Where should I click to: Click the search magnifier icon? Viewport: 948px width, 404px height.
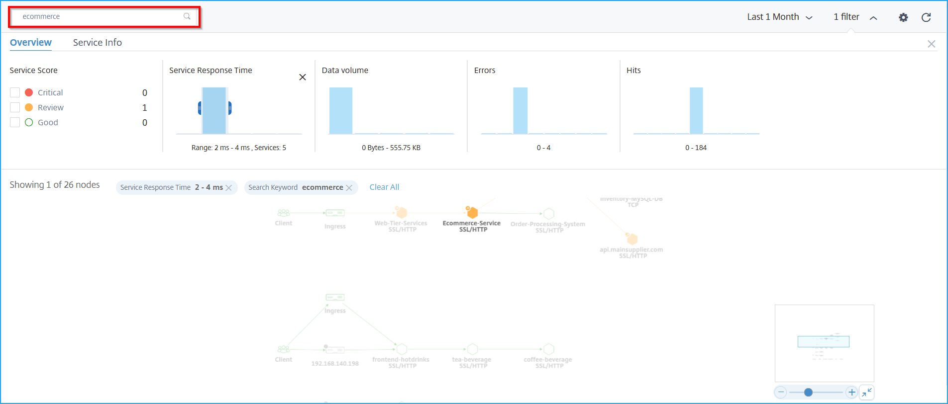[x=187, y=16]
